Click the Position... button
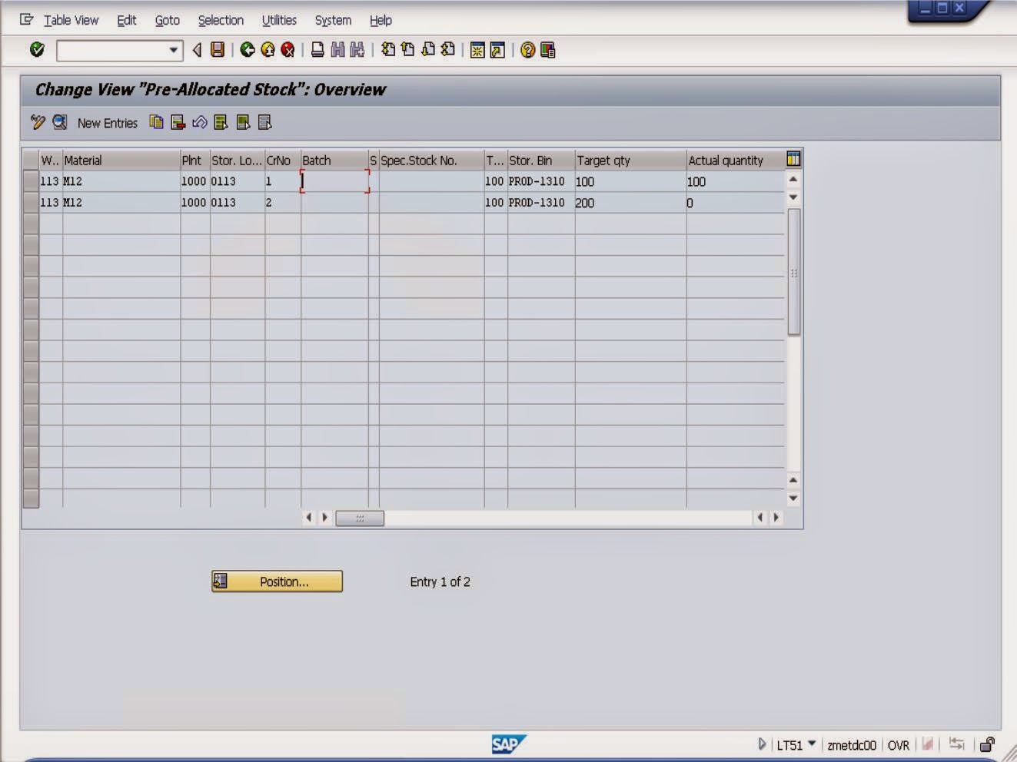 point(278,581)
